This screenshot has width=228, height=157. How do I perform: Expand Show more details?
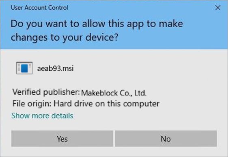(x=42, y=116)
